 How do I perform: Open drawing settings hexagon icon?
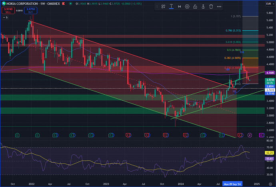pos(187,7)
